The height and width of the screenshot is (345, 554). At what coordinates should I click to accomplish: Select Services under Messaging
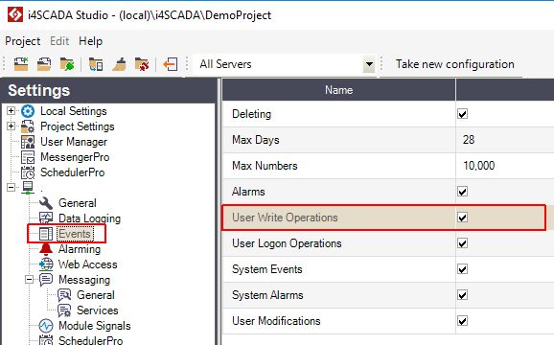(97, 310)
